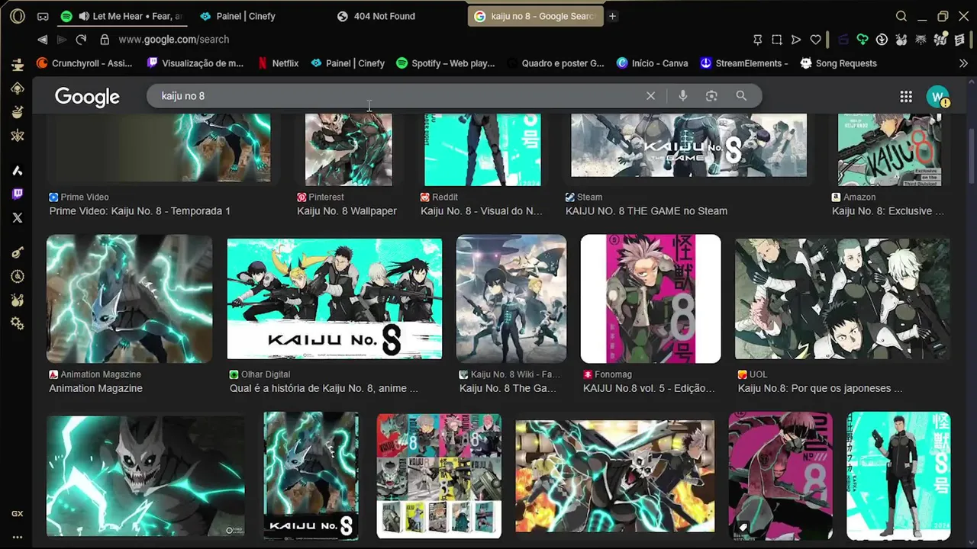
Task: Open sidebar settings gear icon
Action: point(17,324)
